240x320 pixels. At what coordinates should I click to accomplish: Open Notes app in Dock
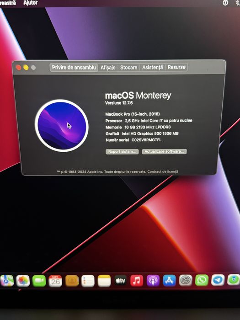pos(104,281)
